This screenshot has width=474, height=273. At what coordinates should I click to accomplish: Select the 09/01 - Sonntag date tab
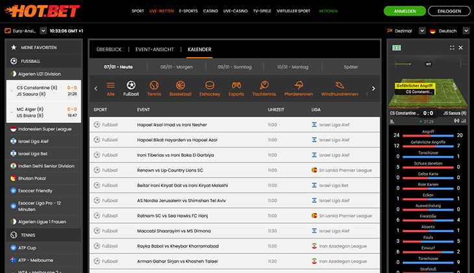234,67
